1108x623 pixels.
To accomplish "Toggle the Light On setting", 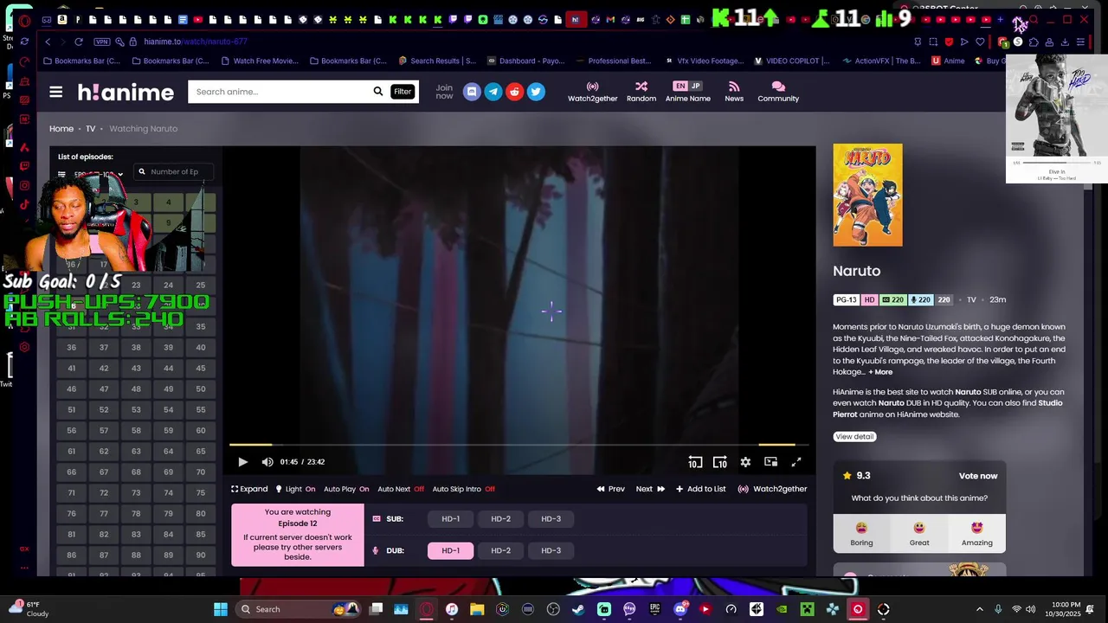I will pyautogui.click(x=295, y=489).
